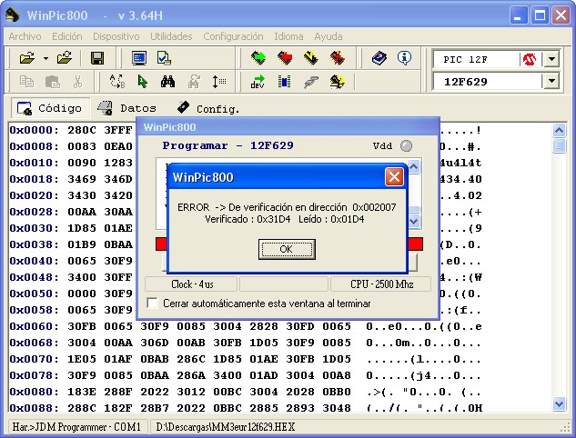
Task: Select address row 0x0060 in the code view
Action: click(x=34, y=326)
